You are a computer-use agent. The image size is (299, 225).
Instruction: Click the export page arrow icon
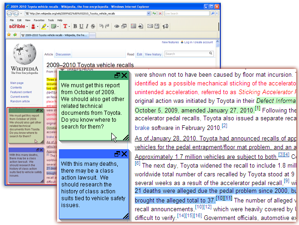[141, 26]
